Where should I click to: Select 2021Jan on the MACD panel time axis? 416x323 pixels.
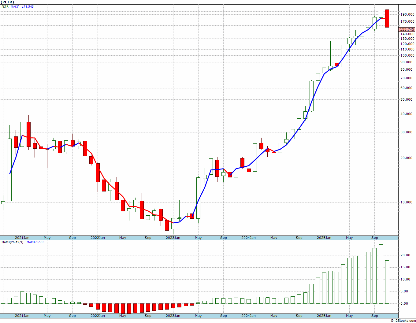click(22, 316)
